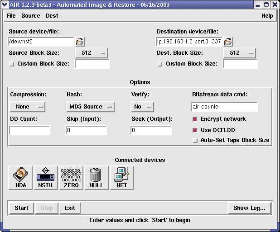
Task: Open the Source Block Size 512 dropdown
Action: (x=91, y=53)
